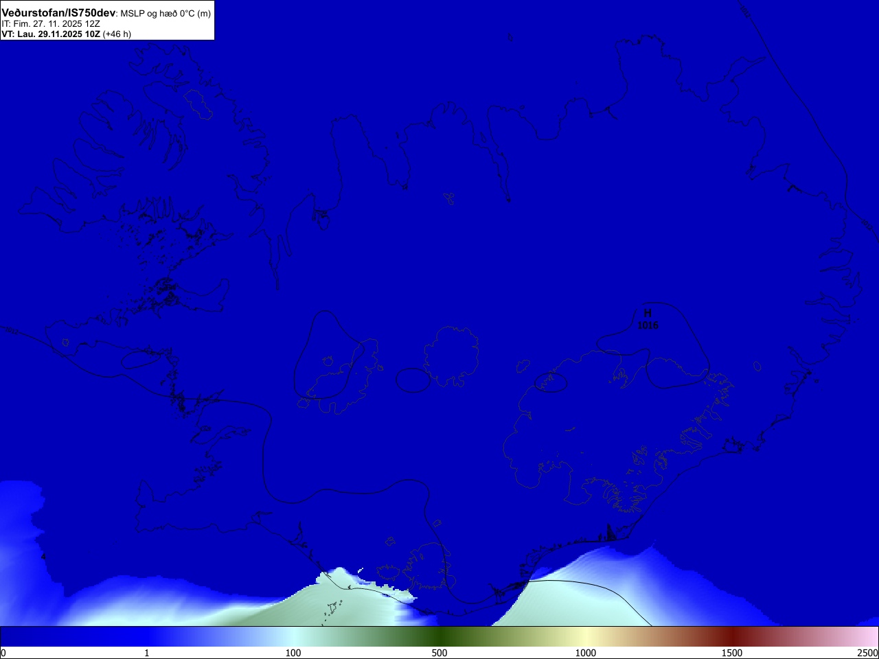This screenshot has width=879, height=659.
Task: Click the '(+46 h)' forecast offset text
Action: [x=117, y=34]
